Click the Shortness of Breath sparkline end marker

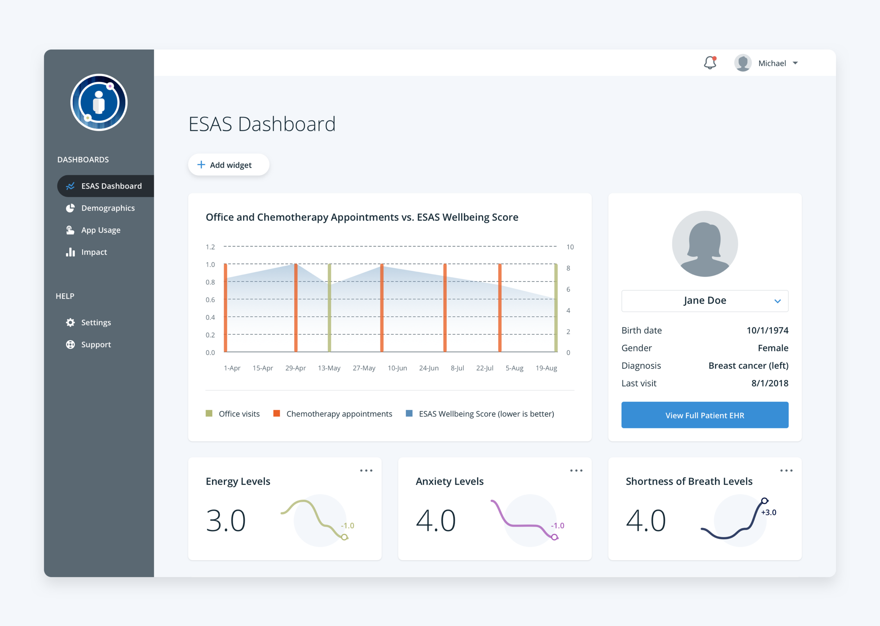coord(765,501)
